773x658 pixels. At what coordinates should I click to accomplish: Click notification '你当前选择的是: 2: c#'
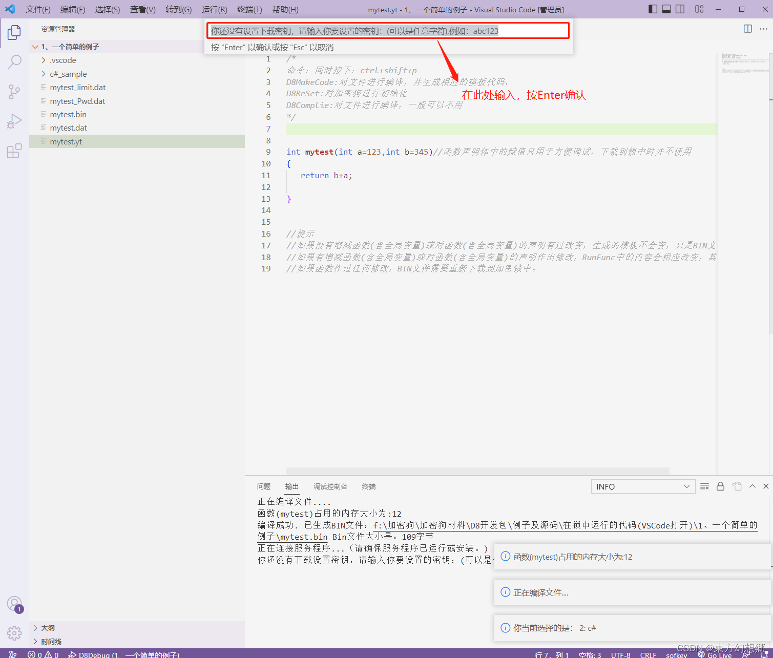[633, 628]
